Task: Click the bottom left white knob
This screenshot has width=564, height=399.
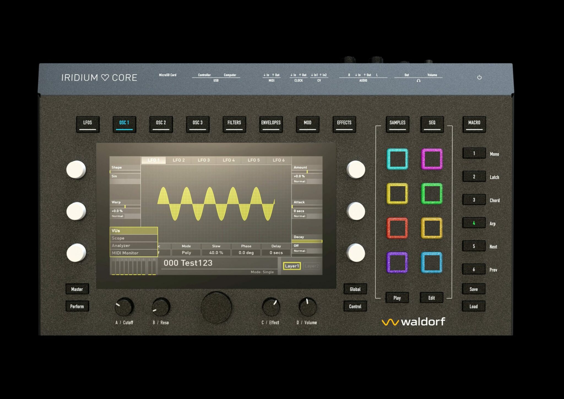Action: click(76, 253)
